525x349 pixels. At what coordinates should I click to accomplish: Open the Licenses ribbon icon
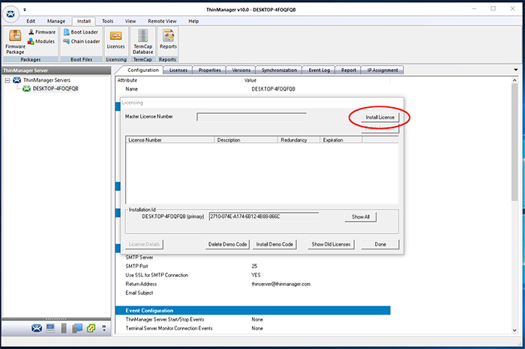click(115, 40)
